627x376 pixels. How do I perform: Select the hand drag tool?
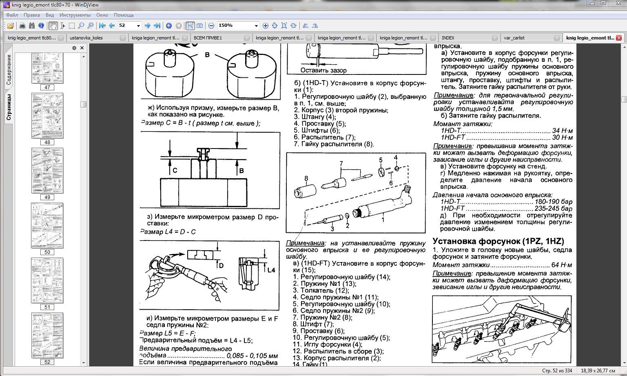click(x=53, y=26)
